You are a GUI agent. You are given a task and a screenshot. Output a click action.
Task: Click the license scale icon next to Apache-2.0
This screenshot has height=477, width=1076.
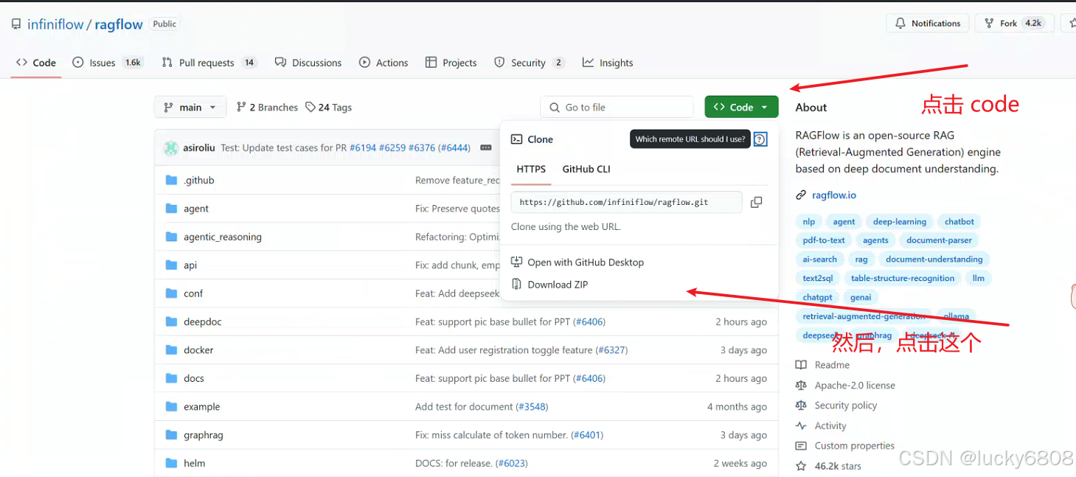pyautogui.click(x=801, y=385)
